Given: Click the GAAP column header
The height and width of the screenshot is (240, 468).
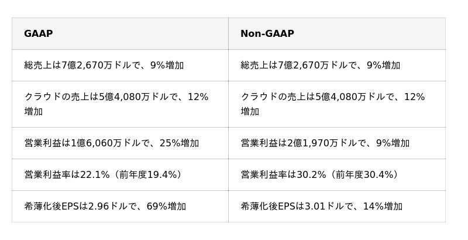Looking at the screenshot, I should point(39,34).
